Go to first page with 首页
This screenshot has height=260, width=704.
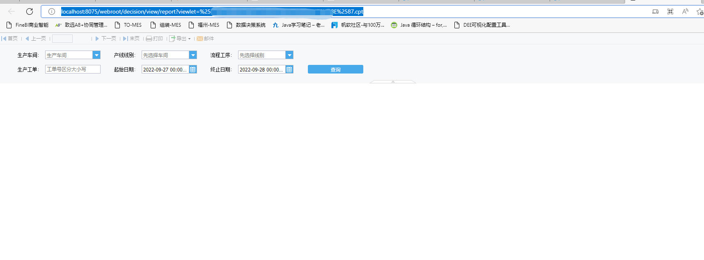9,39
